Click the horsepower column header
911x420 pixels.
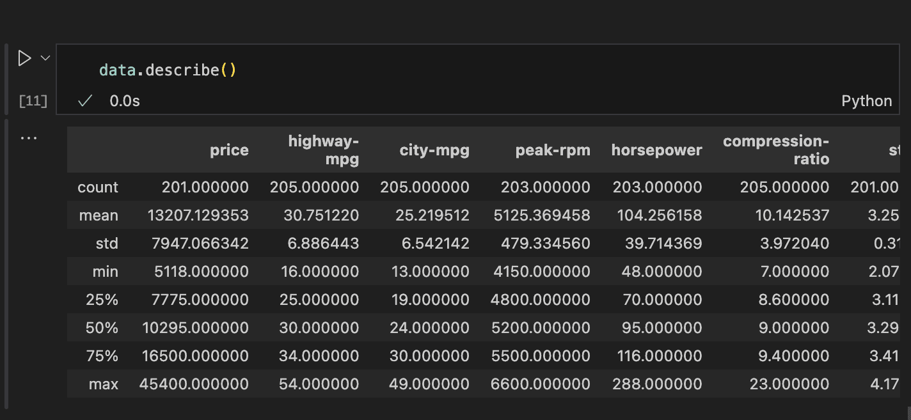[x=656, y=150]
